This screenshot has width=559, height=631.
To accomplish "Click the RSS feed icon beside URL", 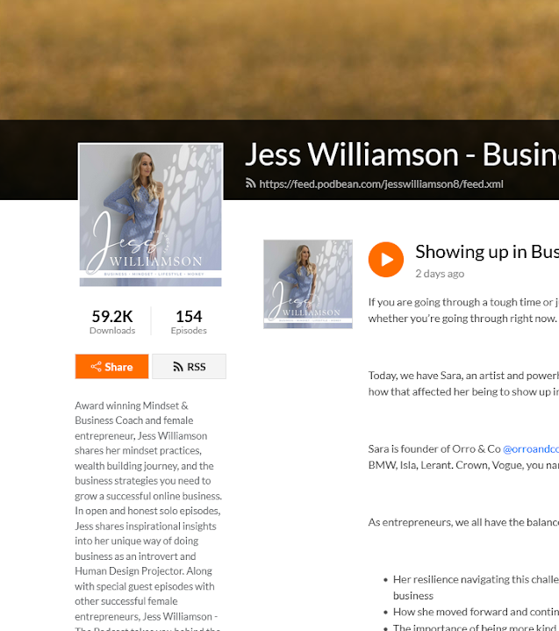I will pos(250,183).
